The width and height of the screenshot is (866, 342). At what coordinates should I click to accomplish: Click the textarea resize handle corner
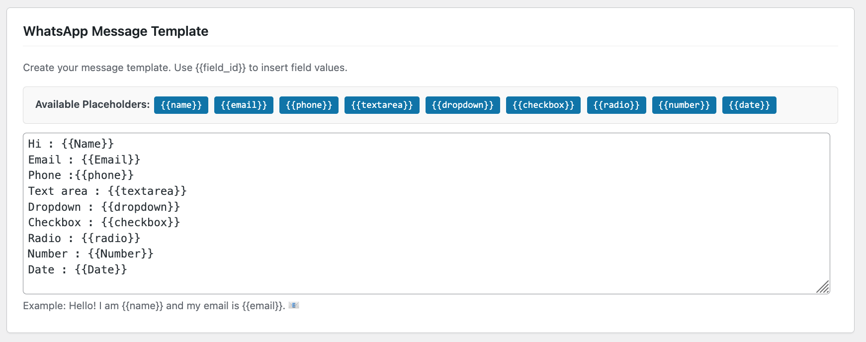click(x=823, y=287)
